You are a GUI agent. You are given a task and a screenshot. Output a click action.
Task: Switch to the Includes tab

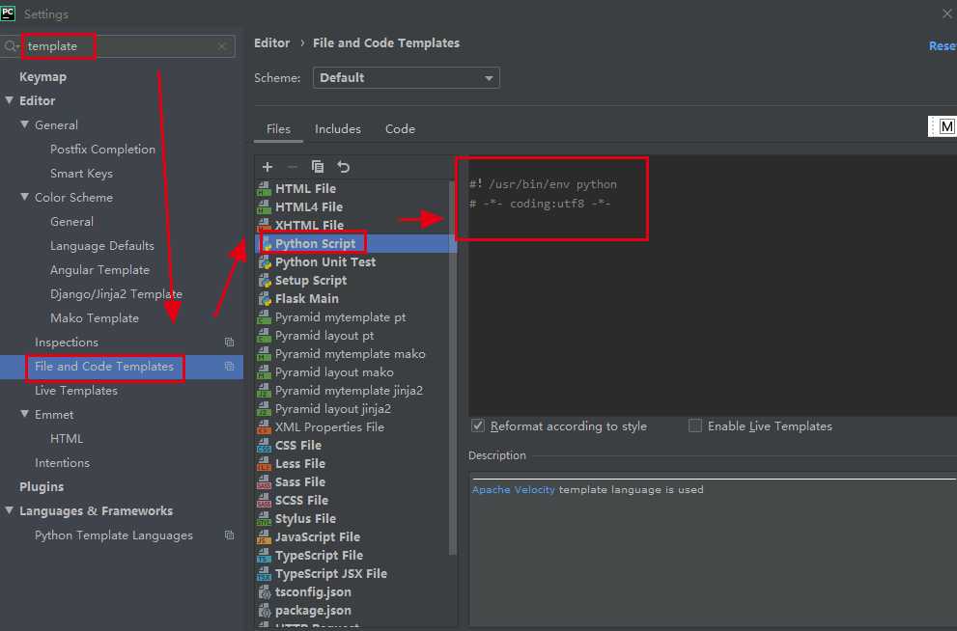[x=338, y=129]
